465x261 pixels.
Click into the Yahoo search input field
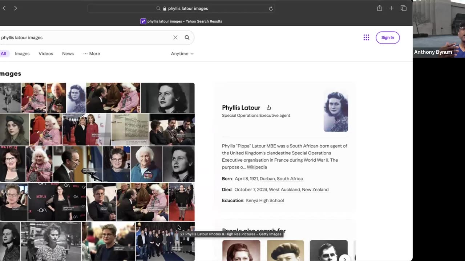click(x=85, y=37)
